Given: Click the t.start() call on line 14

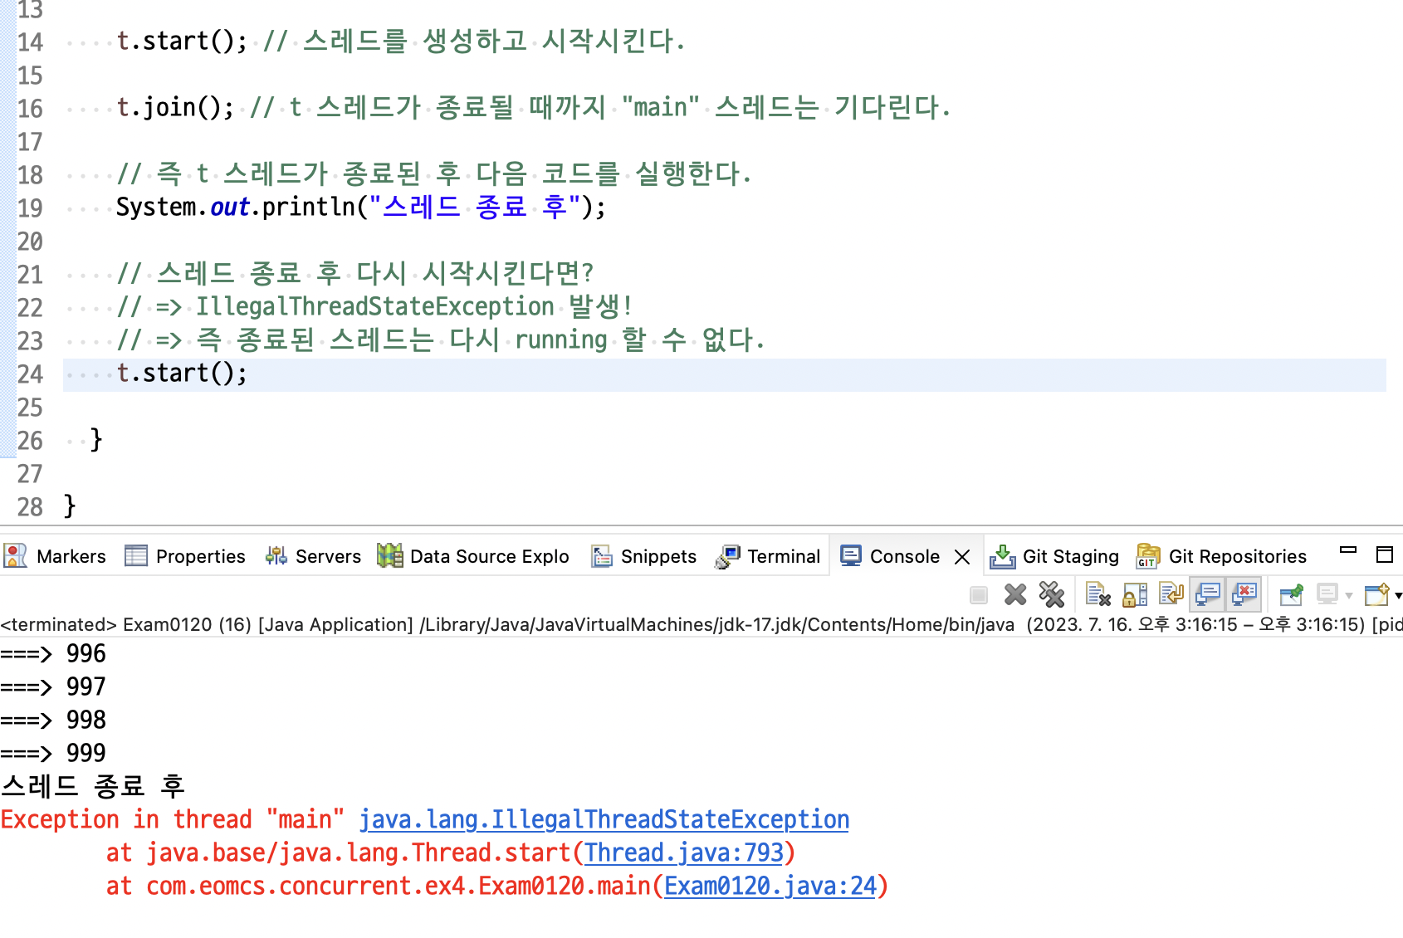Looking at the screenshot, I should click(x=182, y=42).
